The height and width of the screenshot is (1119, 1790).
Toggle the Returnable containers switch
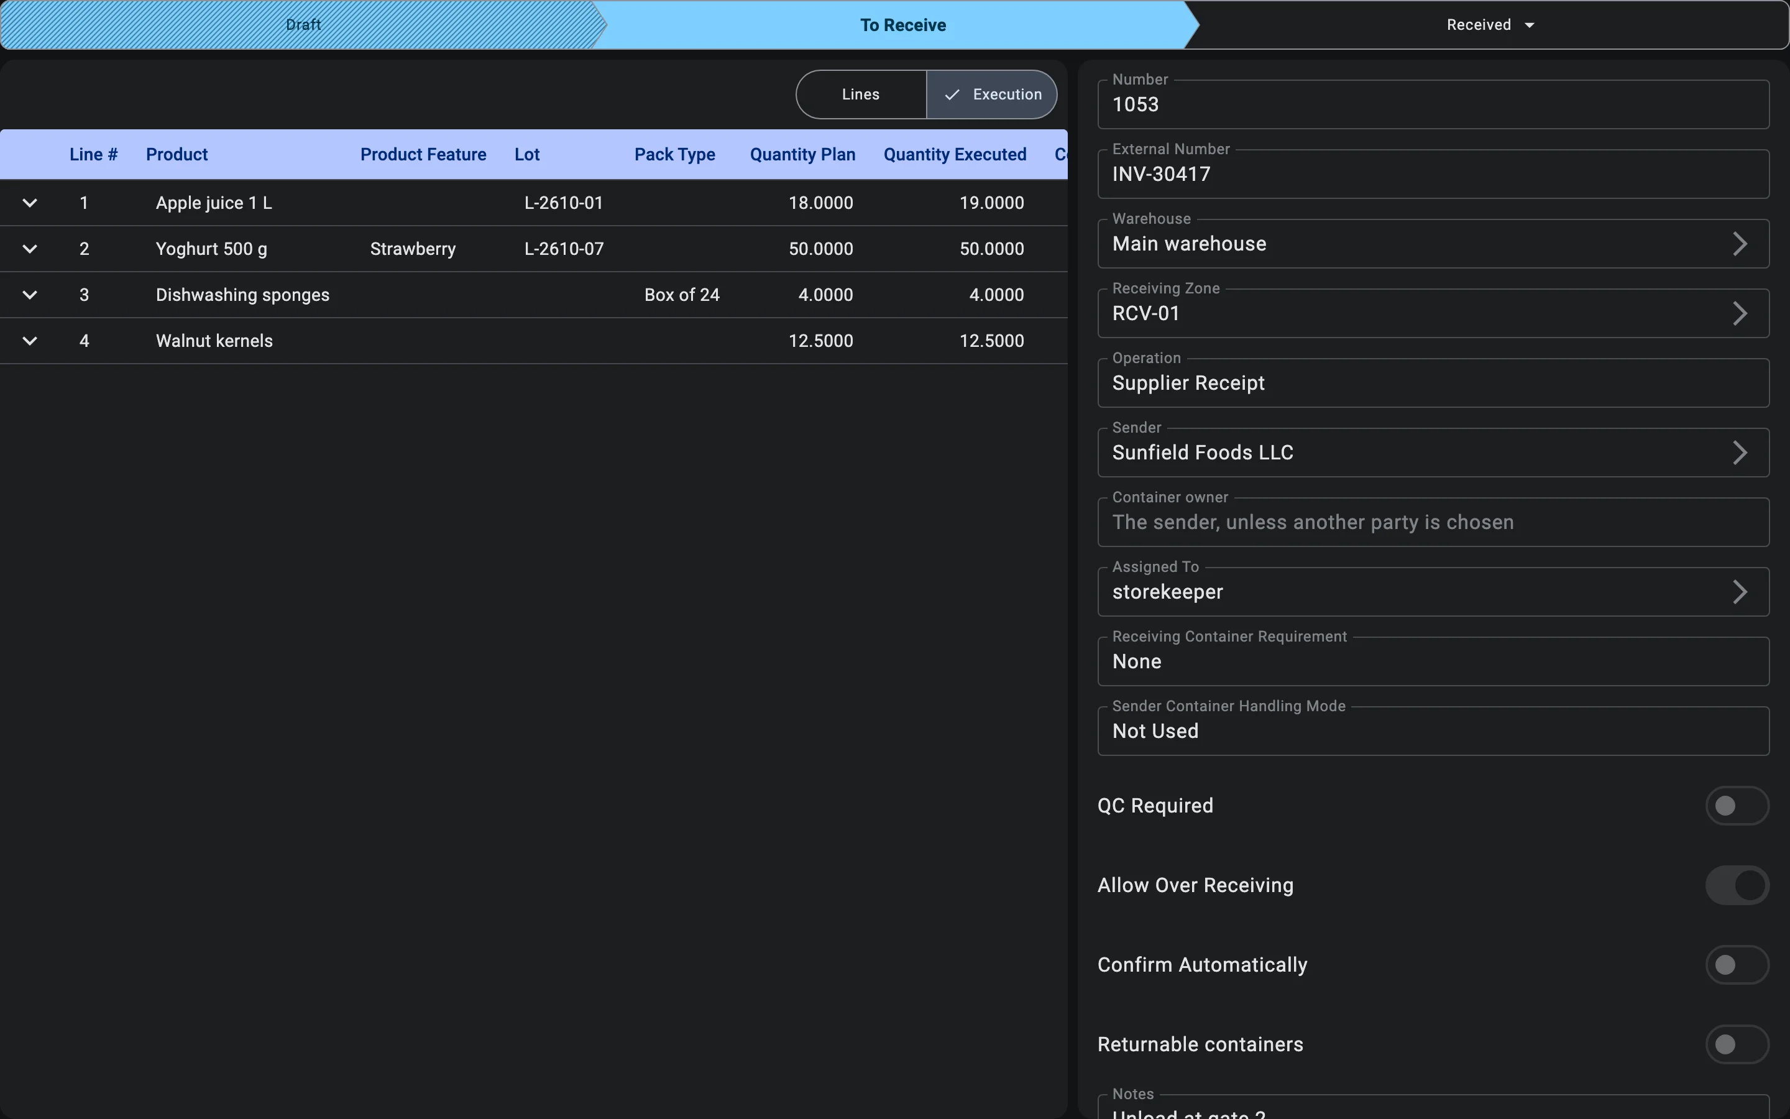1737,1044
